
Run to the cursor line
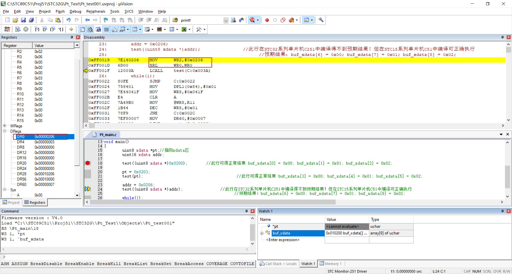(61, 29)
